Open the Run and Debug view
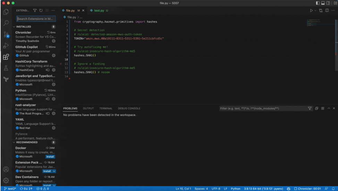This screenshot has width=338, height=191. (6, 46)
